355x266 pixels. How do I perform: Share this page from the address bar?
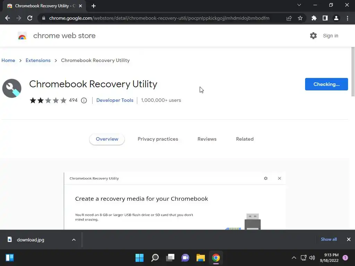click(x=289, y=18)
